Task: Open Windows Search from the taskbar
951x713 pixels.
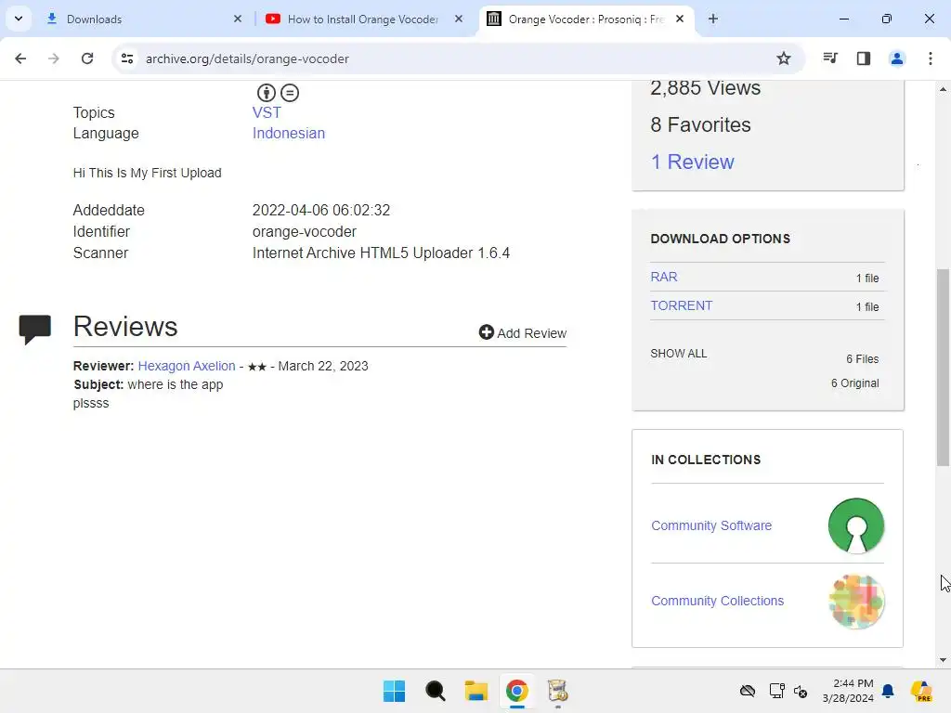Action: pyautogui.click(x=435, y=691)
